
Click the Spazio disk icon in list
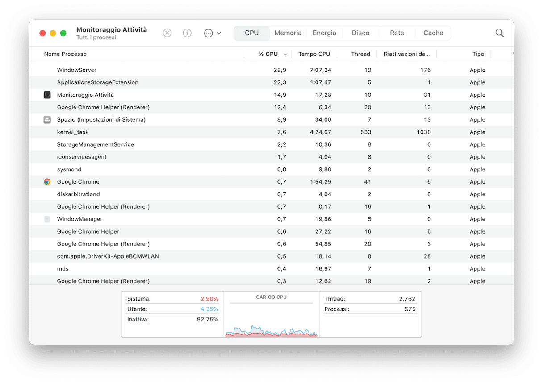click(47, 120)
